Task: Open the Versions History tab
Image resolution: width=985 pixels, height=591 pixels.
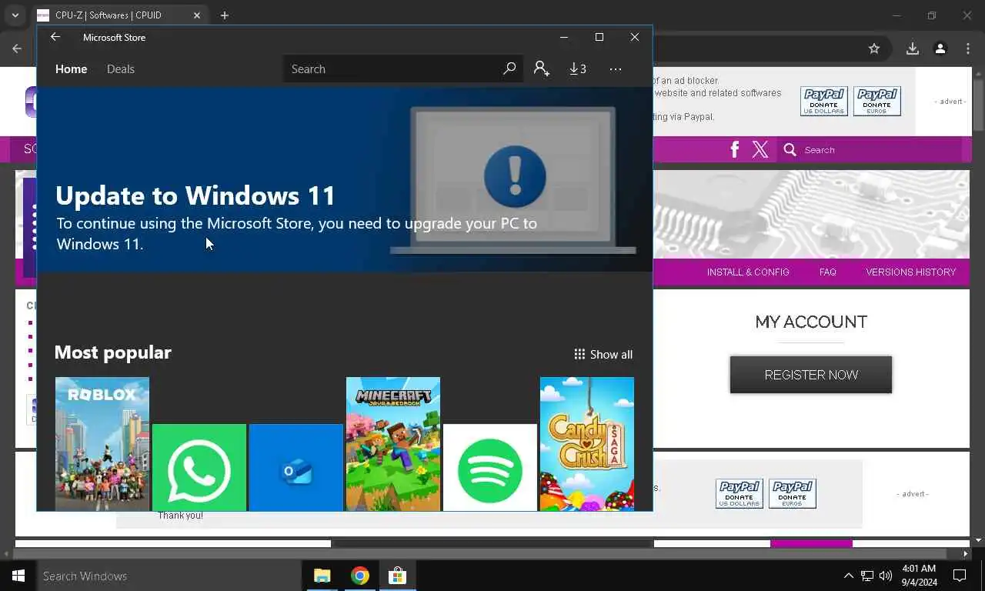Action: pos(911,272)
